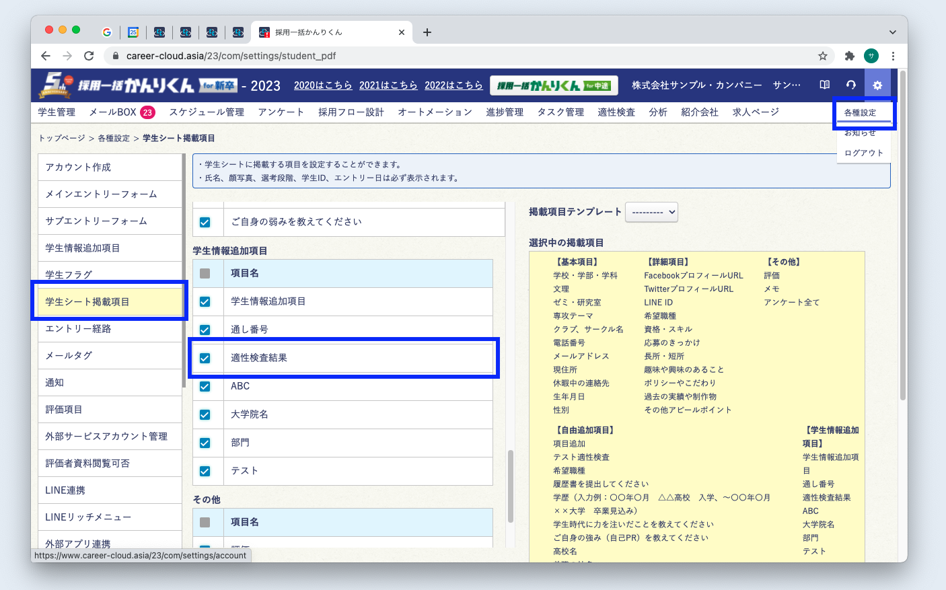946x590 pixels.
Task: Uncheck the 大学院名 checkbox
Action: (205, 414)
